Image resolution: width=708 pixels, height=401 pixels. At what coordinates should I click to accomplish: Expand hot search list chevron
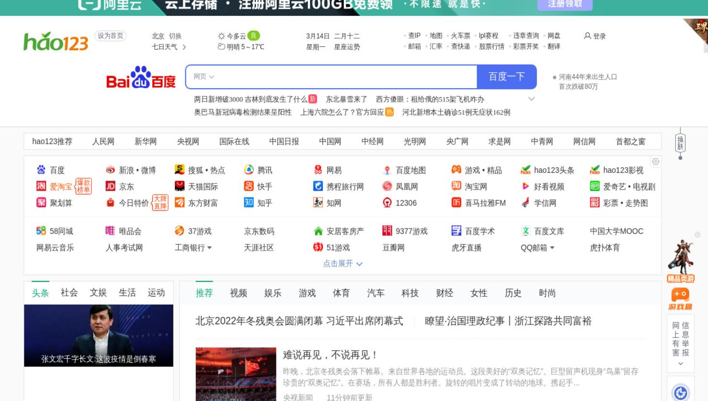point(531,99)
